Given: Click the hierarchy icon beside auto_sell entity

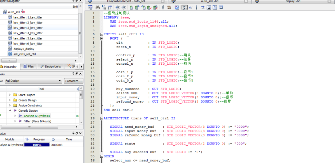Looking at the screenshot, I should pos(23,12).
